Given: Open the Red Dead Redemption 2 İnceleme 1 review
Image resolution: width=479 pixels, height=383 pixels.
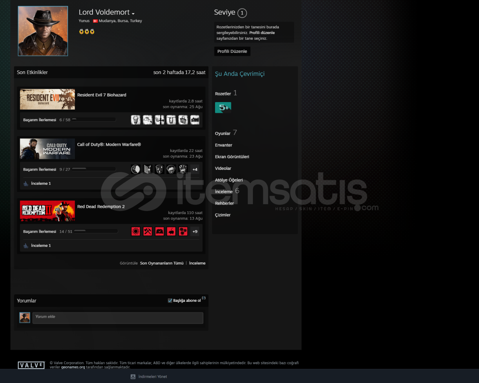Looking at the screenshot, I should (41, 246).
